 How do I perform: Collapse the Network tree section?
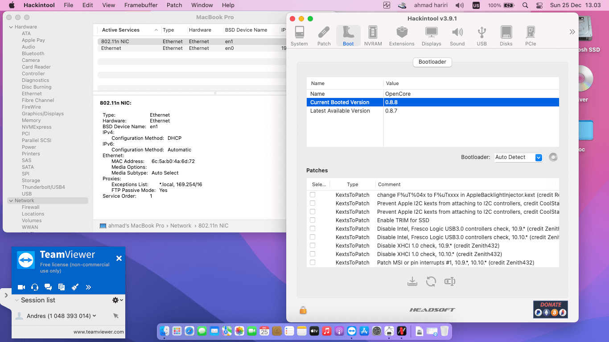tap(11, 201)
